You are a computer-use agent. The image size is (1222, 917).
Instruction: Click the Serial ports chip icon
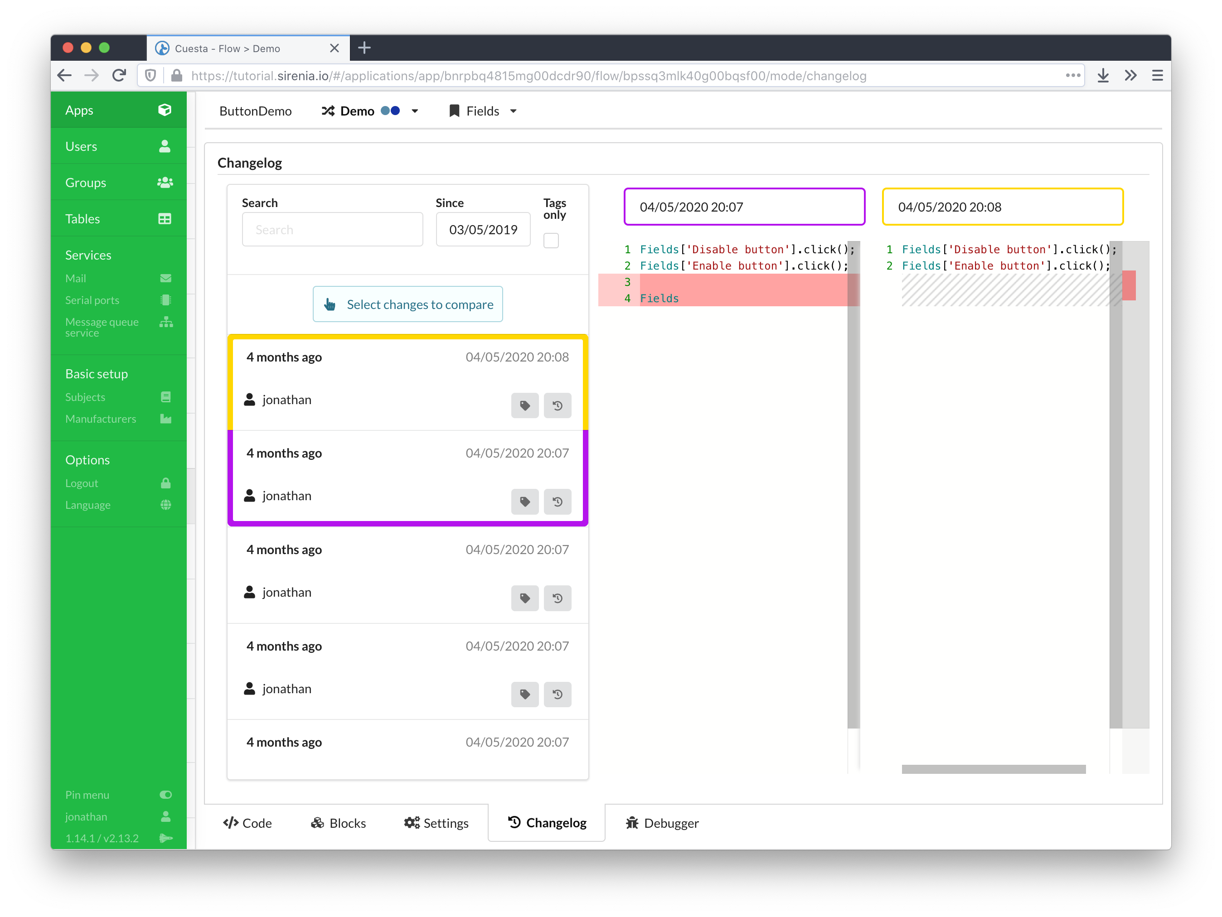pos(166,300)
